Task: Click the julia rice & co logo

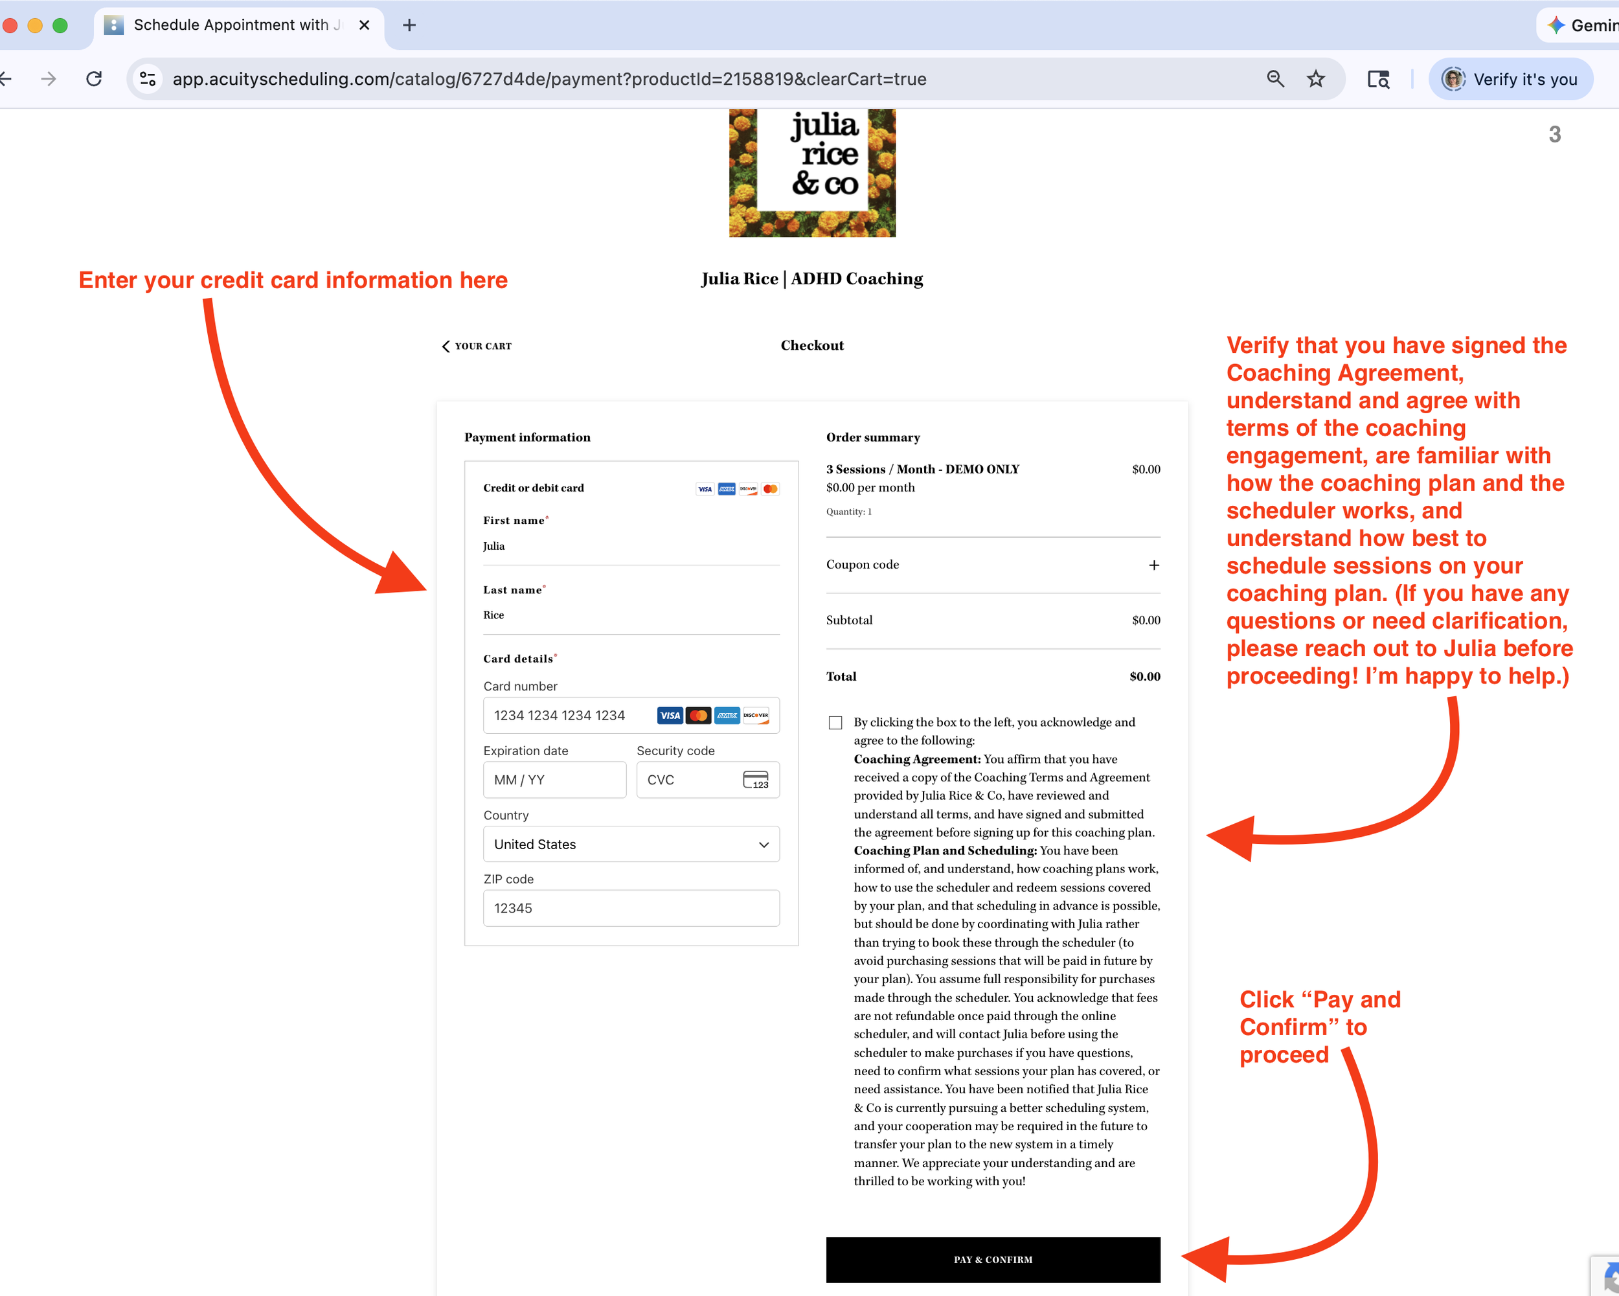Action: click(811, 173)
